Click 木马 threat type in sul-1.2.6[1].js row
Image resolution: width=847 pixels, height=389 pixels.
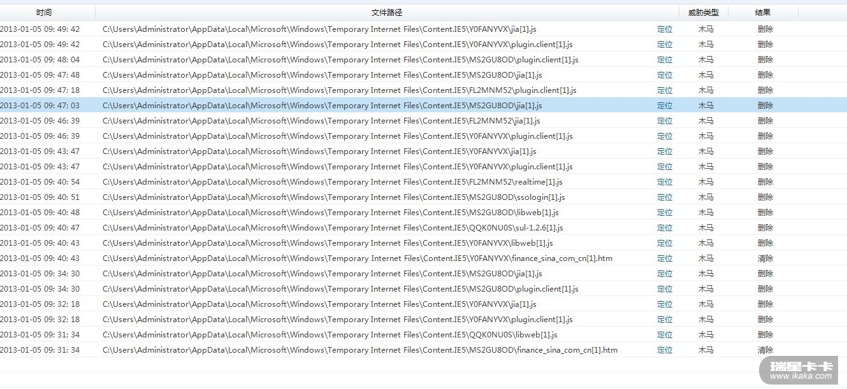[x=706, y=228]
